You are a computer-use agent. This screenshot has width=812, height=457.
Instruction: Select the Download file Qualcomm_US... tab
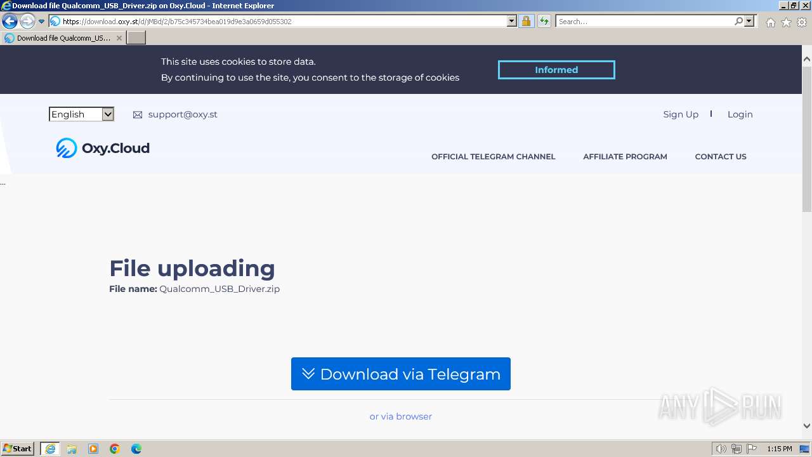coord(63,38)
